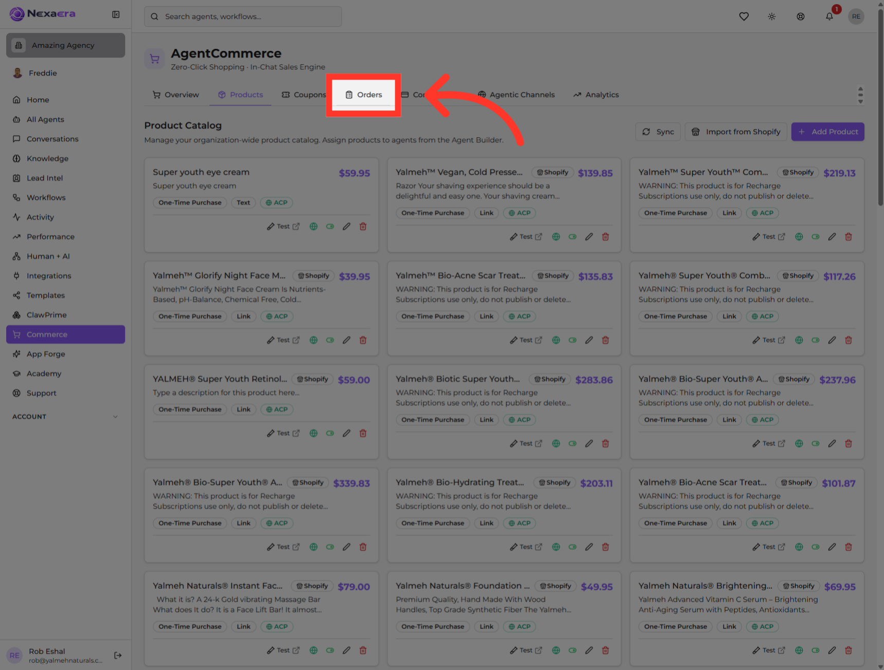Edit the $203.11 Bio-Hydrating Treatment product
Viewport: 884px width, 670px height.
pyautogui.click(x=589, y=547)
